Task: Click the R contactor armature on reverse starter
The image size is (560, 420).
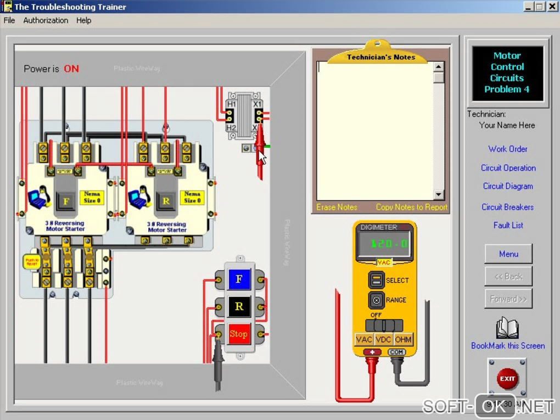Action: [x=166, y=201]
